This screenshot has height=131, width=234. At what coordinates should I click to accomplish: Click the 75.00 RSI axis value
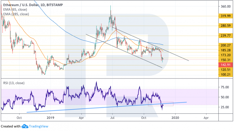(223, 87)
